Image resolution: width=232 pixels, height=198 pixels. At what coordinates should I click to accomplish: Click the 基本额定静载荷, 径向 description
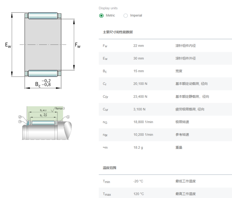coord(192,97)
